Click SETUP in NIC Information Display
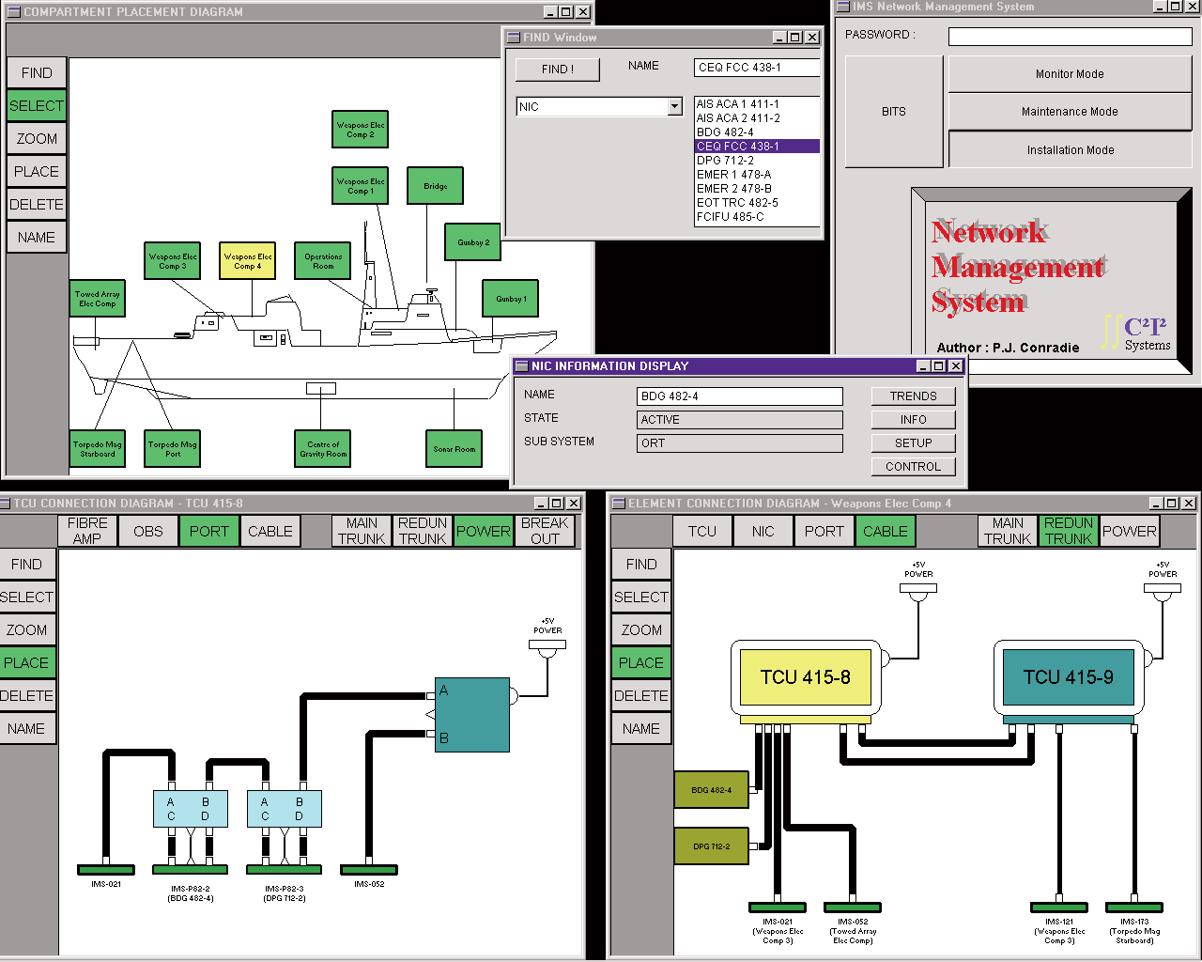The width and height of the screenshot is (1202, 962). 914,443
